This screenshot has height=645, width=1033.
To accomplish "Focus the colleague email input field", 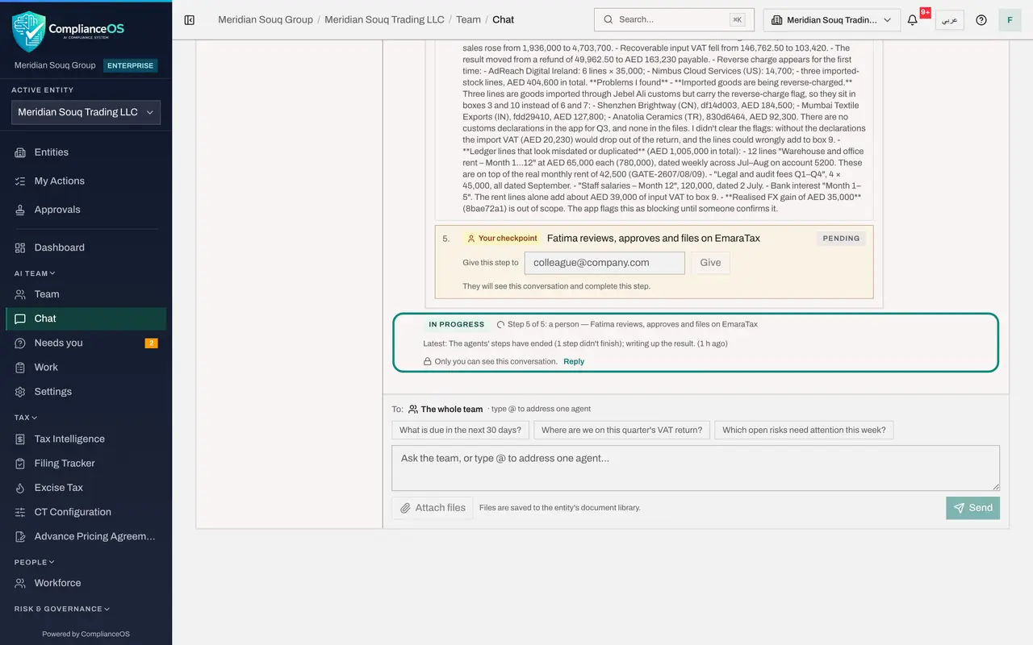I will (604, 263).
